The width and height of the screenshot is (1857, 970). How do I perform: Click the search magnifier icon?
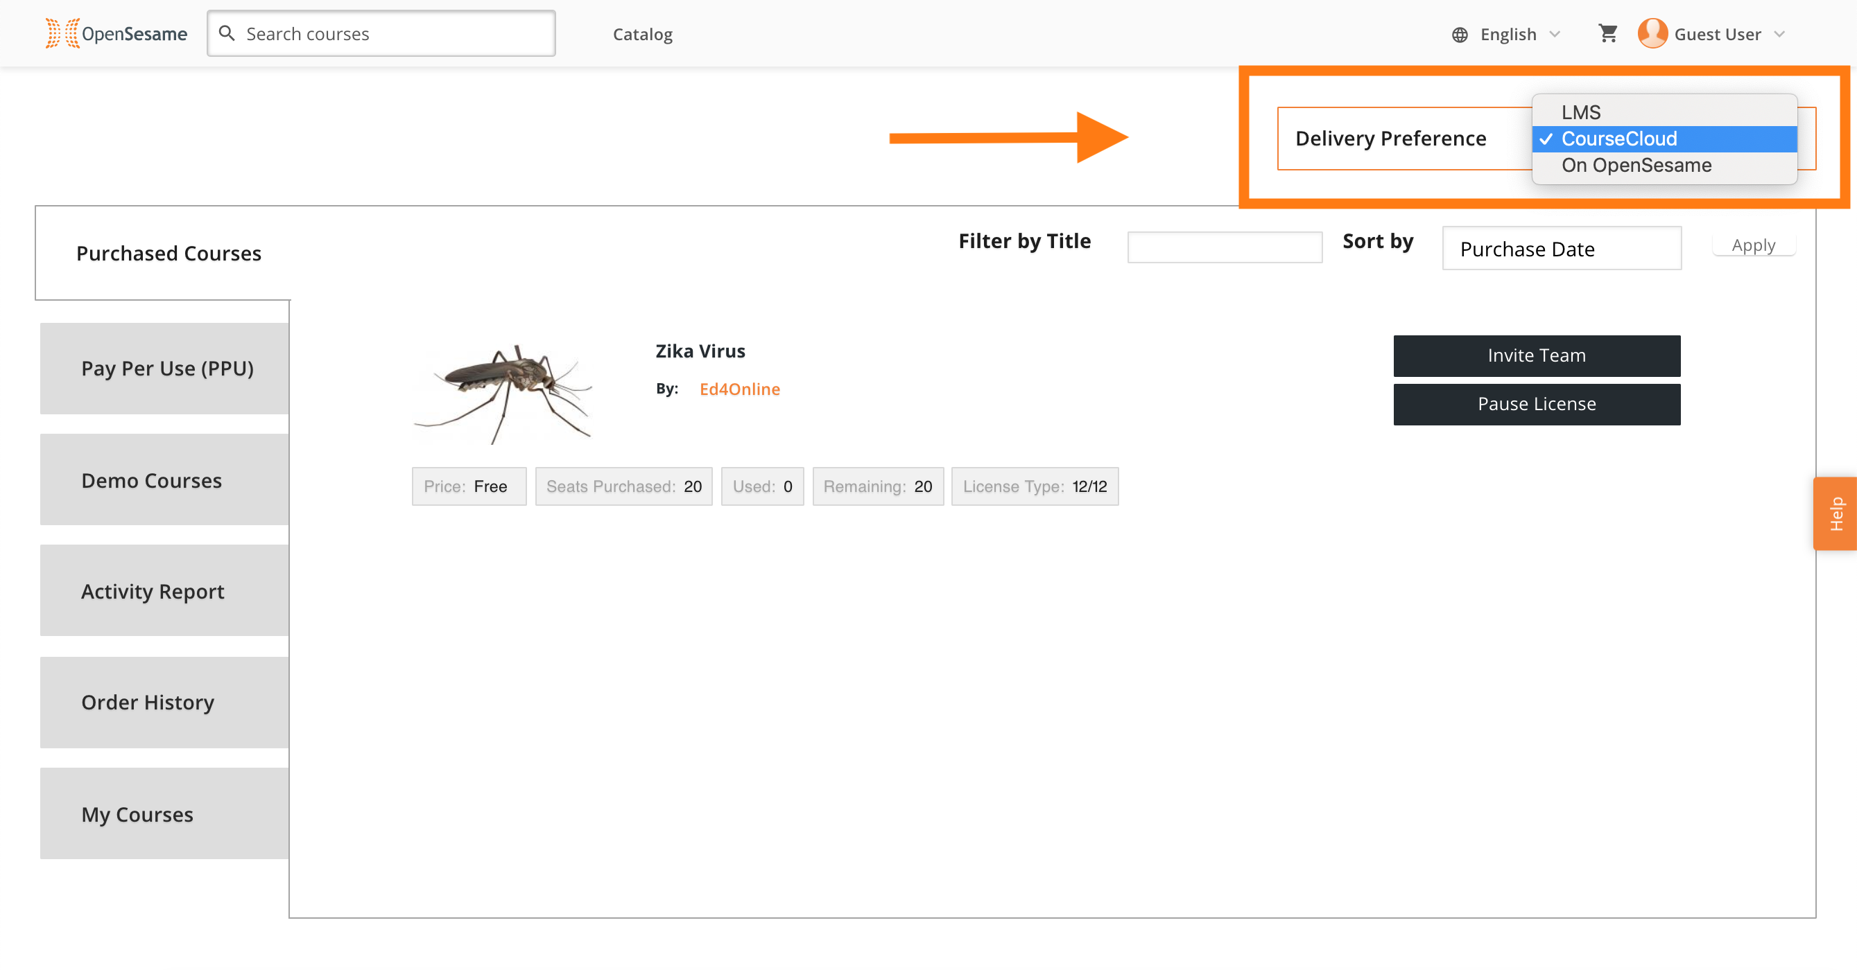coord(226,33)
